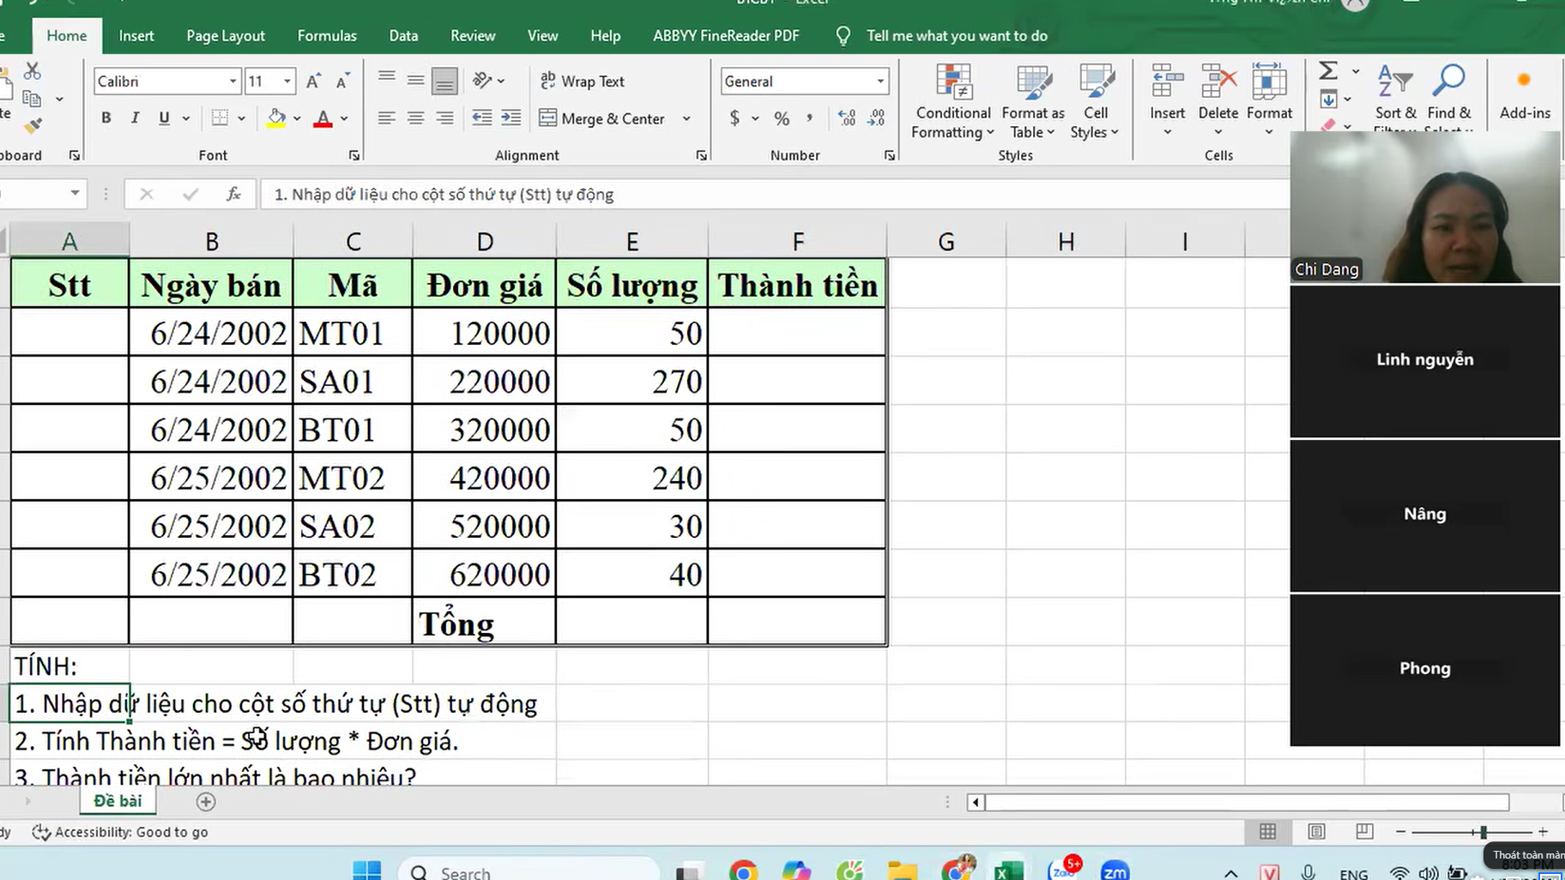Open Excel from the taskbar

(x=1009, y=871)
